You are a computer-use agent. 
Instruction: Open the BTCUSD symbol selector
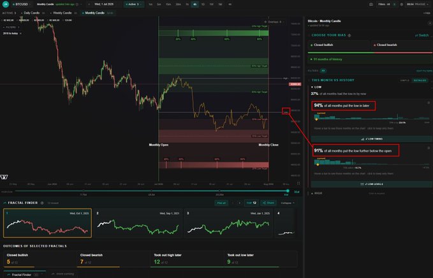22,4
